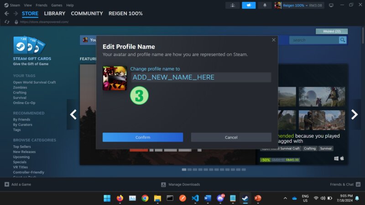Open the Help menu
365x205 pixels.
(x=70, y=5)
